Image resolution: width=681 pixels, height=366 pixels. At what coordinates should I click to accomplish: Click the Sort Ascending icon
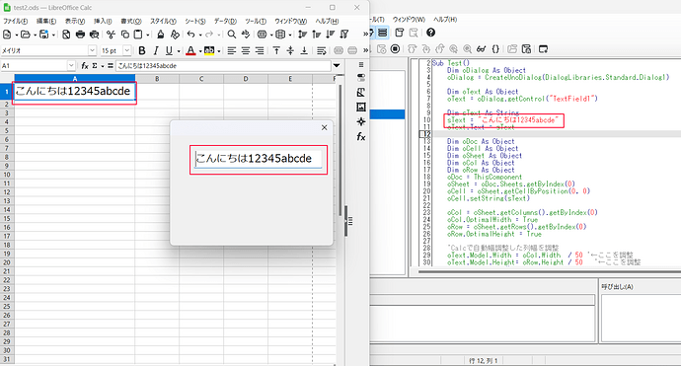(317, 35)
